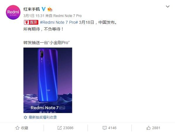Viewport: 175px width, 133px height.
Task: Click the blue V verification badge
Action: [44, 9]
